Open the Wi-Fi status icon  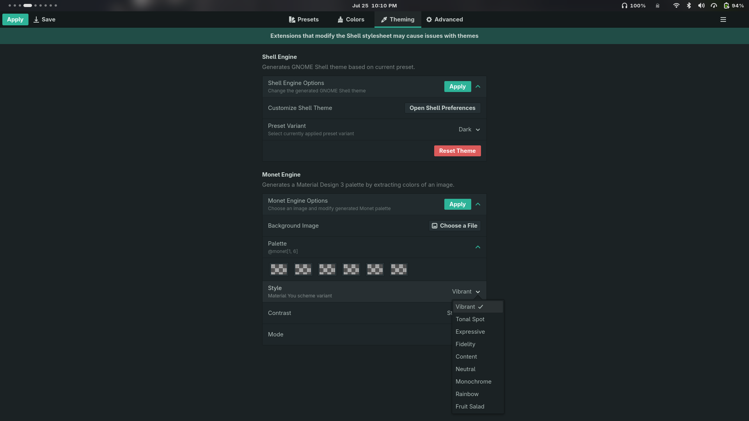[676, 5]
